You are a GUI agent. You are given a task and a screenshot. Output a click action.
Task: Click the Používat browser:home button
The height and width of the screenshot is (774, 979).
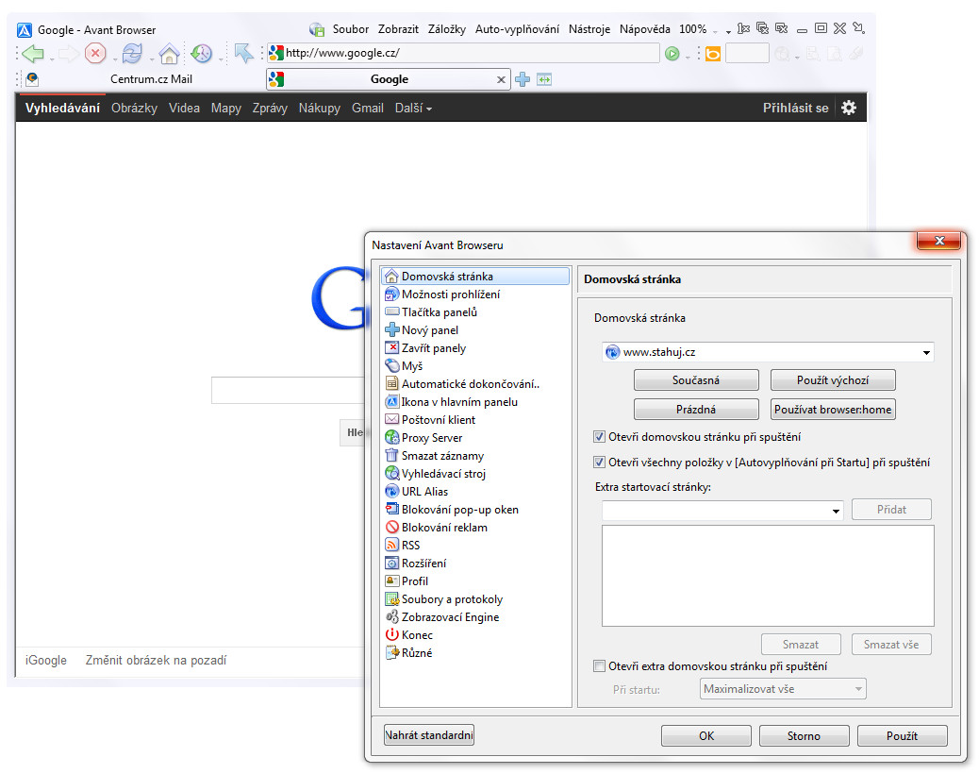[833, 410]
